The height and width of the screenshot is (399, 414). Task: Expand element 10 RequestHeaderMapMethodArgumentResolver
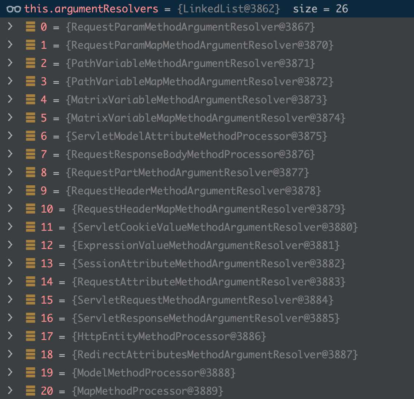point(10,208)
